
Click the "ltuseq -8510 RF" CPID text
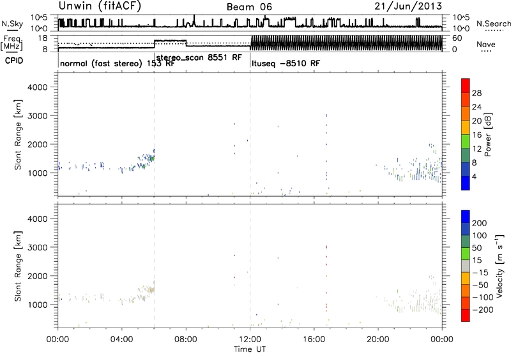click(286, 63)
